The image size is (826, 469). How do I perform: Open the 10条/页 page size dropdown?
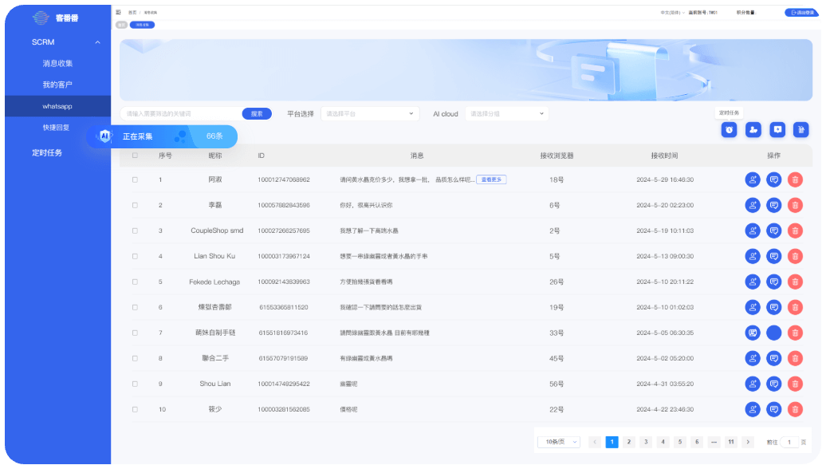click(x=558, y=442)
